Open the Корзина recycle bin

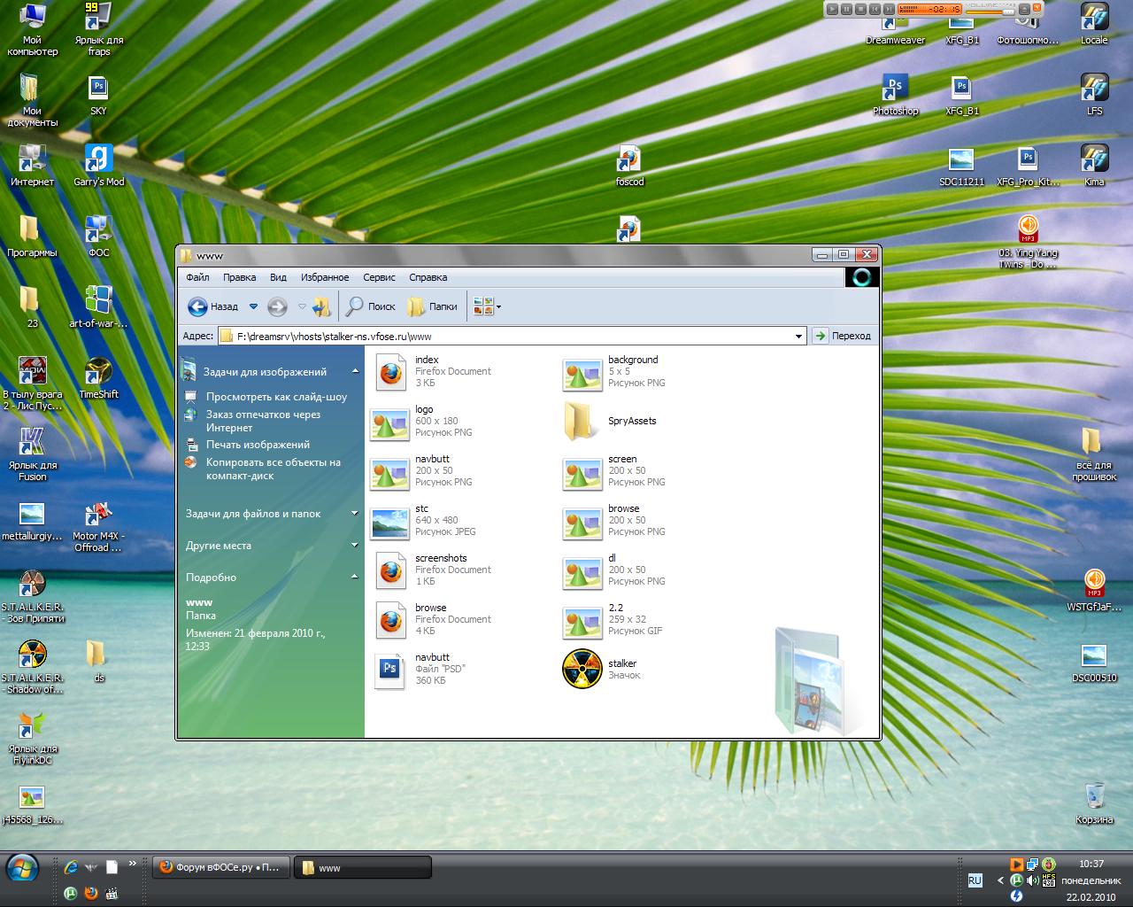1094,796
